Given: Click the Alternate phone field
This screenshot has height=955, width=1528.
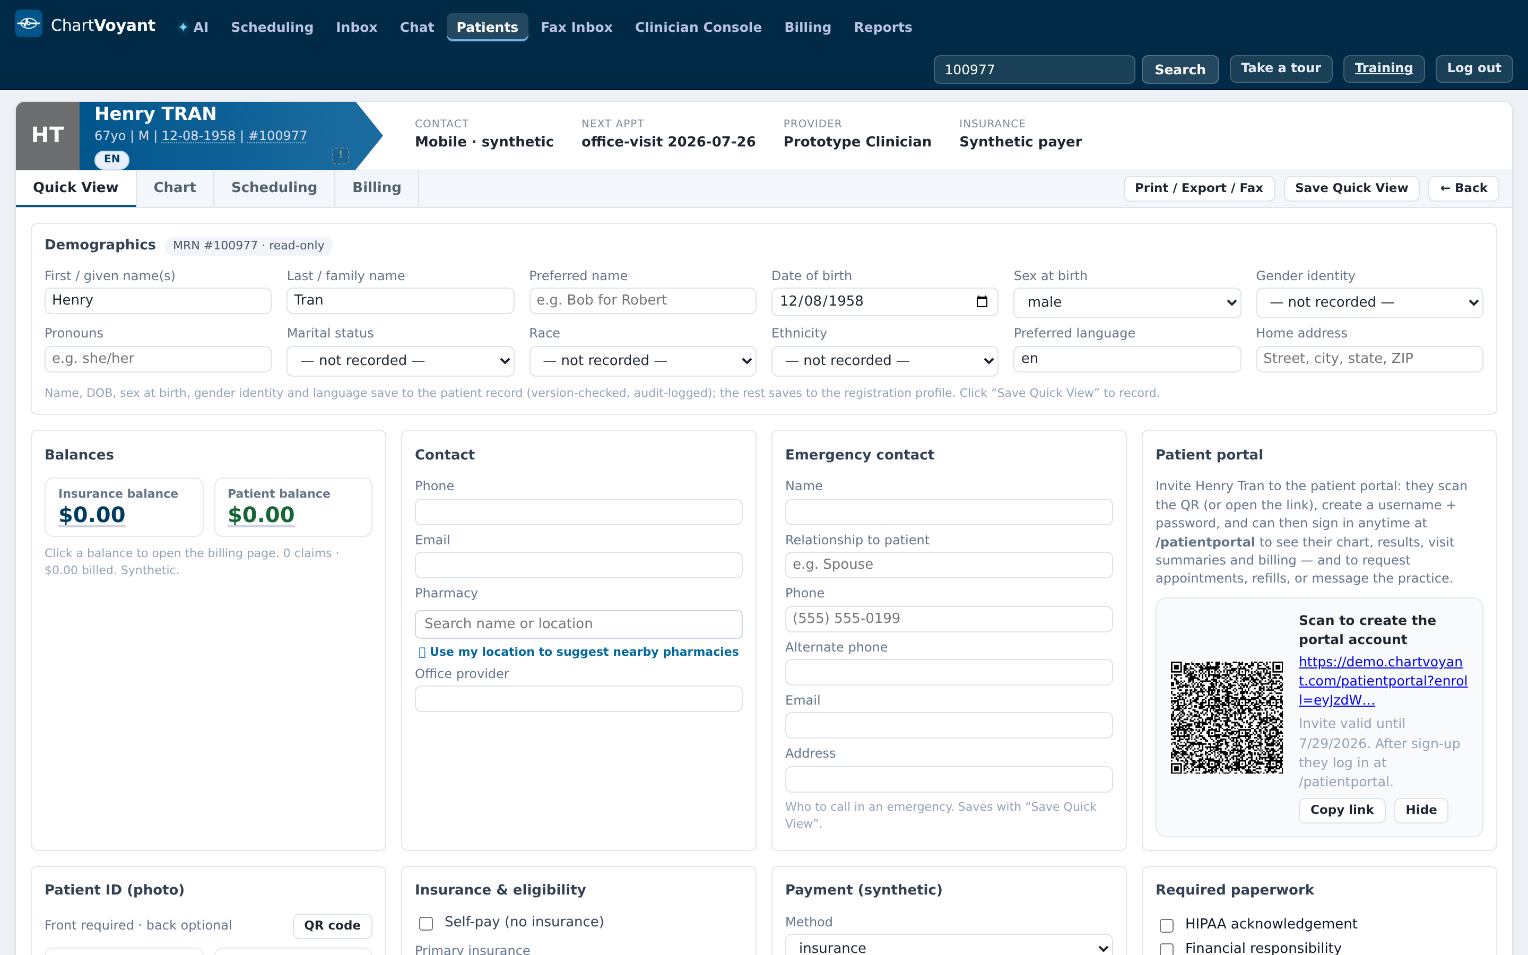Looking at the screenshot, I should [x=949, y=673].
